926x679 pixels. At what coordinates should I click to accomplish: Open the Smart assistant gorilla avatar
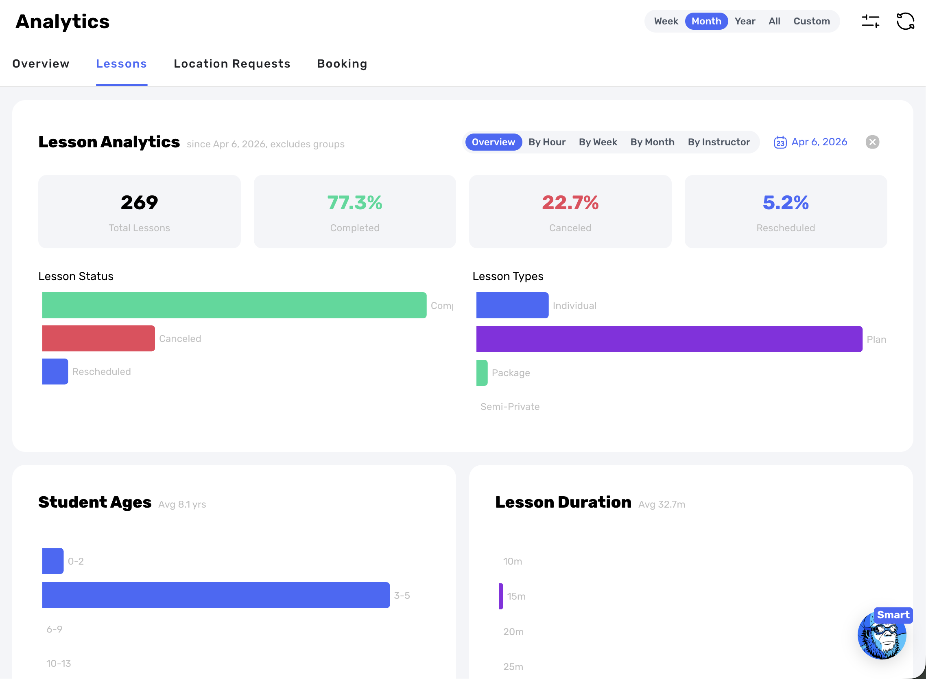point(882,635)
